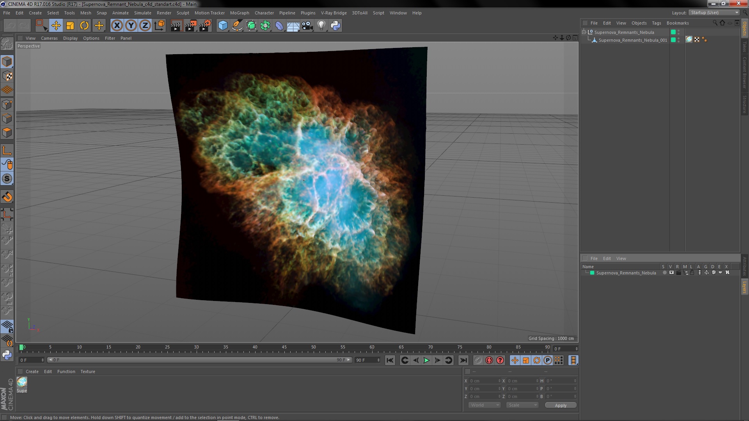Enable Polygons mode in the left sidebar
The width and height of the screenshot is (749, 421).
(x=7, y=133)
